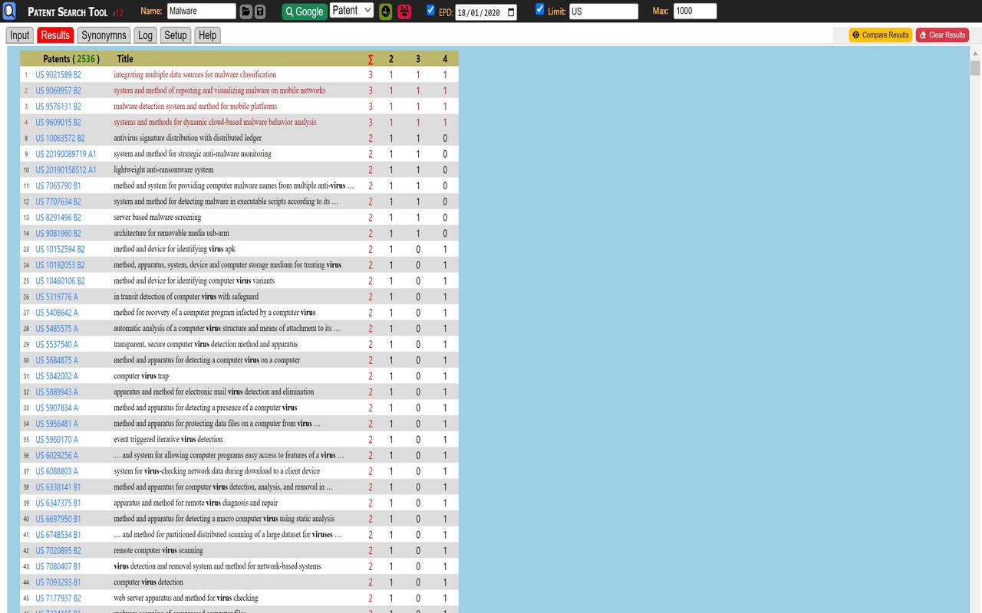This screenshot has width=982, height=613.
Task: Open the EPD date calendar picker
Action: [512, 12]
